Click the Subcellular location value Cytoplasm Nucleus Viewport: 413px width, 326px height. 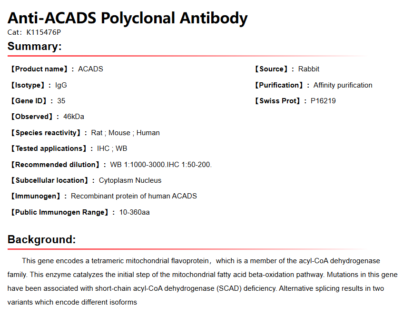point(130,180)
